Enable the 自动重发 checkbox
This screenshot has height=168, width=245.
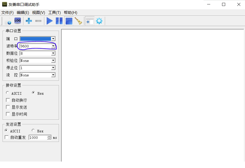tap(6, 137)
